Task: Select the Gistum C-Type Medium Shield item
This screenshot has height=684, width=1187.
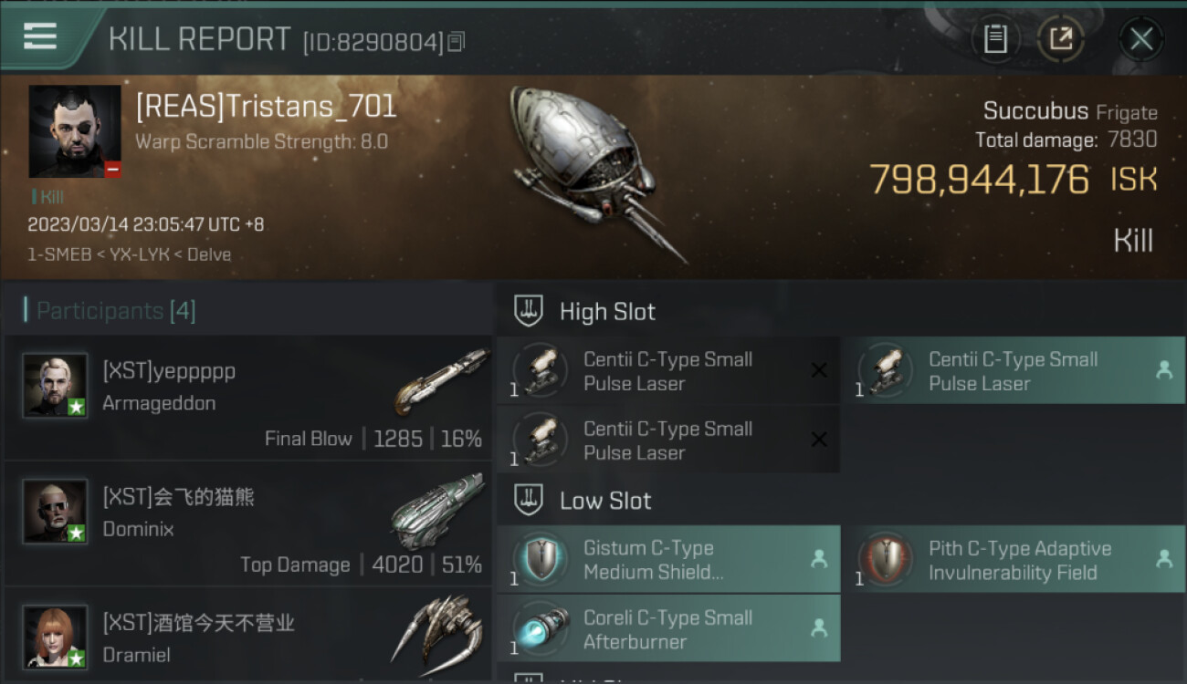Action: pos(668,559)
